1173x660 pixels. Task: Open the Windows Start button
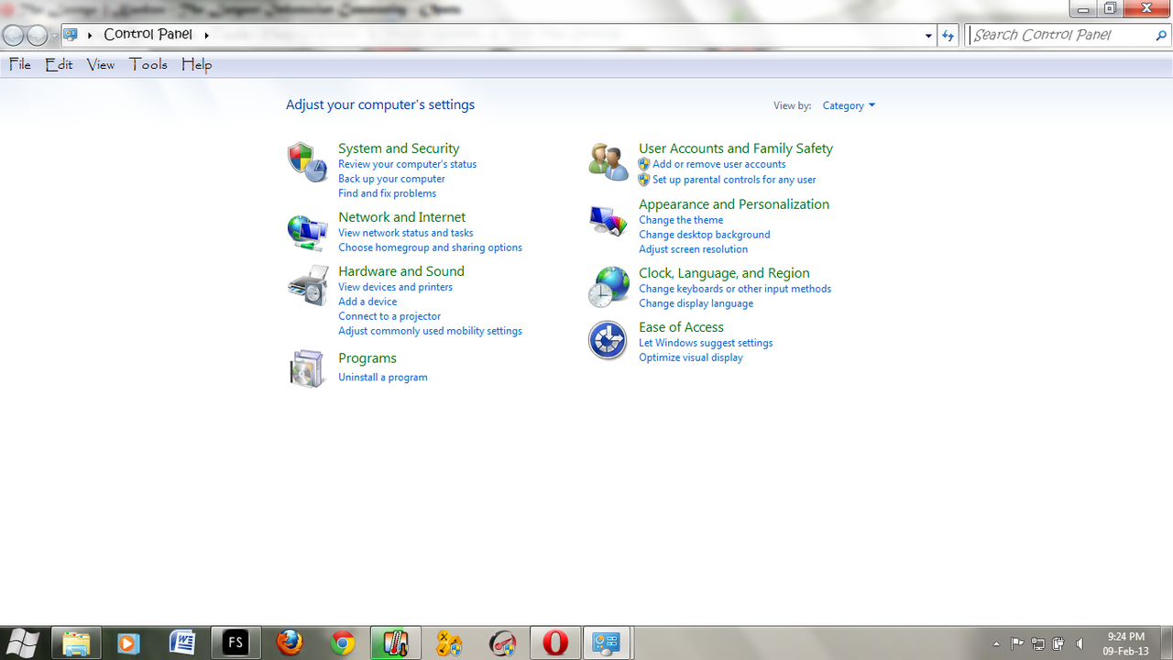coord(23,643)
